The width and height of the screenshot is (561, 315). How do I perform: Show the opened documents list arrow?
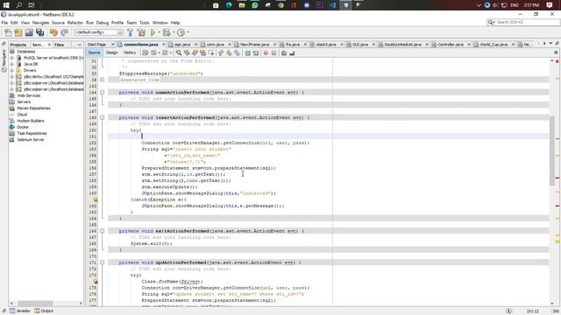tap(551, 44)
